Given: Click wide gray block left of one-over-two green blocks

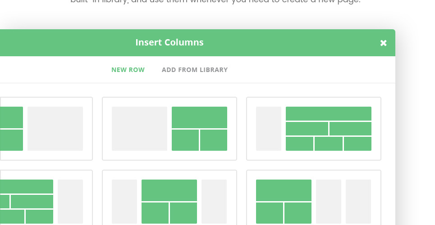Looking at the screenshot, I should (139, 129).
